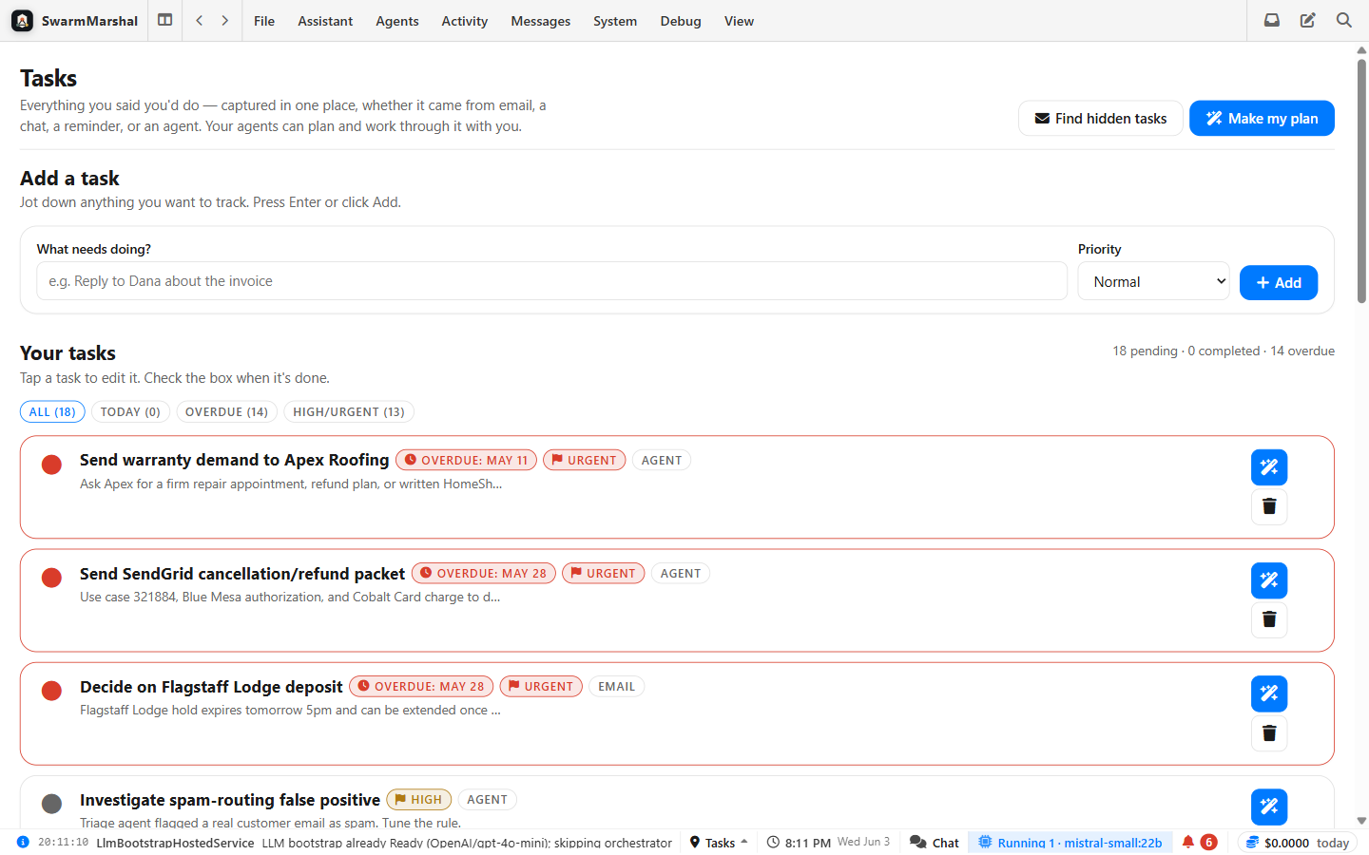Open the Messages menu
Viewport: 1369px width, 855px height.
(541, 21)
